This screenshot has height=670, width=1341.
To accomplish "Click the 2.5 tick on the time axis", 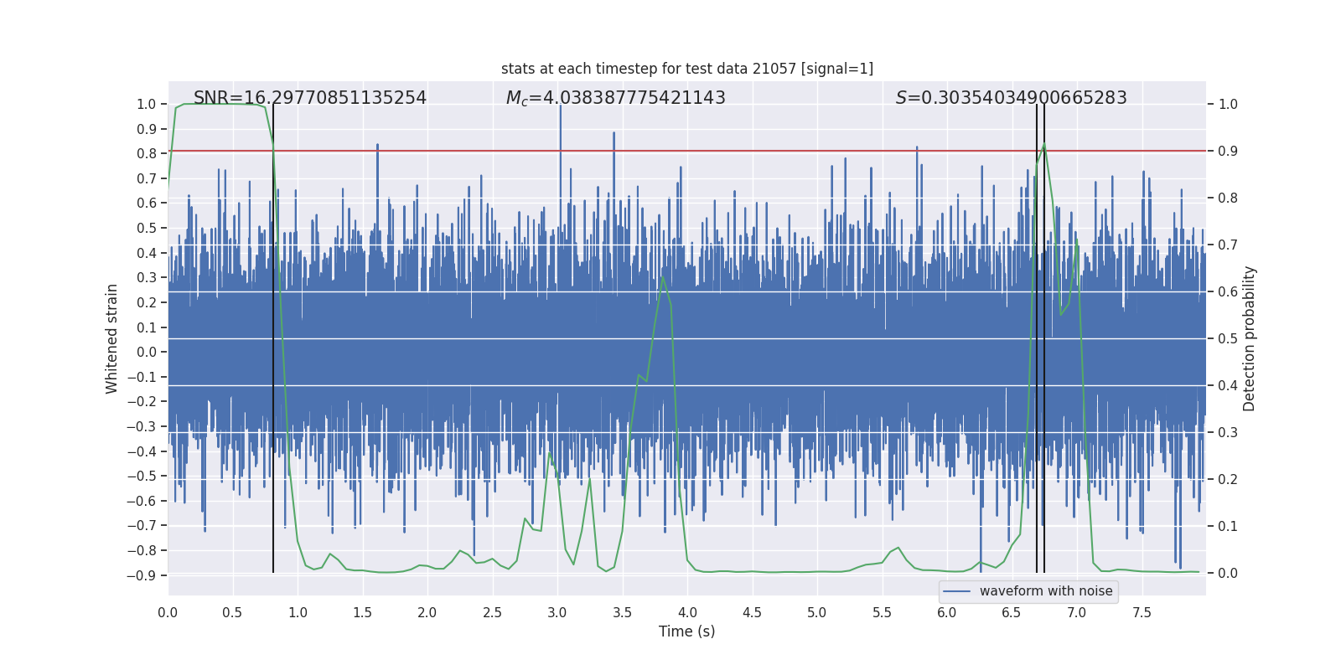I will (x=492, y=613).
